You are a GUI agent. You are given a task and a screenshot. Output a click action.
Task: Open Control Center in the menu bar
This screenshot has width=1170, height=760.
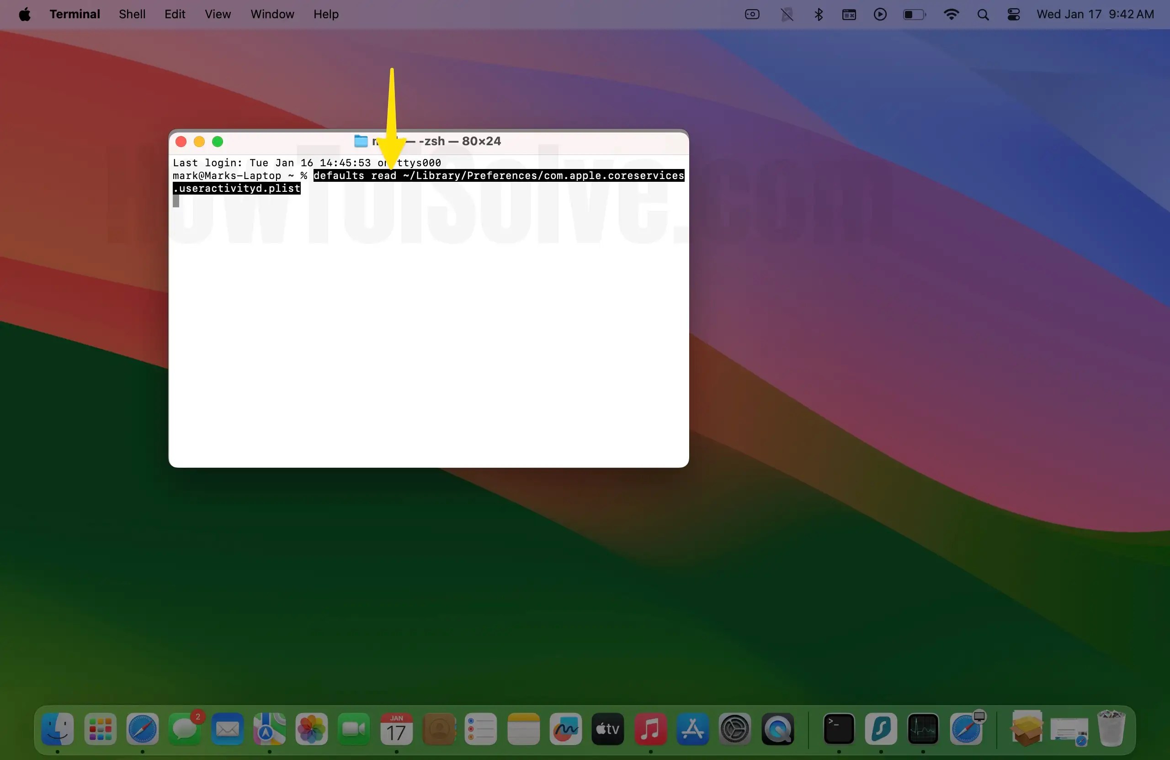click(x=1013, y=14)
